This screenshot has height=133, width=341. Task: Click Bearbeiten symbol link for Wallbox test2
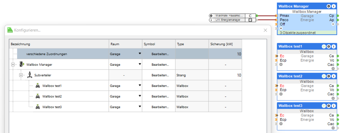[x=160, y=96]
